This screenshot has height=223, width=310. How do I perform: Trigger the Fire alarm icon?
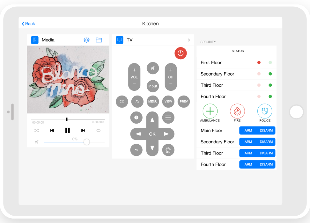tap(237, 111)
